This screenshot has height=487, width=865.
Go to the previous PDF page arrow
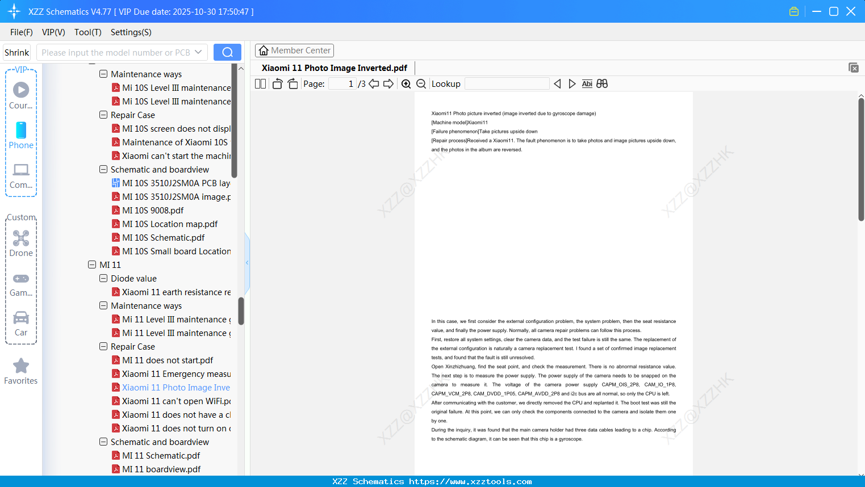click(x=374, y=84)
